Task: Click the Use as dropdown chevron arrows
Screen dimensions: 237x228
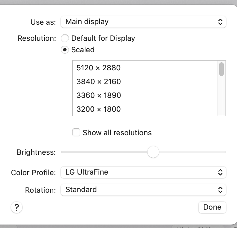Action: coord(220,22)
